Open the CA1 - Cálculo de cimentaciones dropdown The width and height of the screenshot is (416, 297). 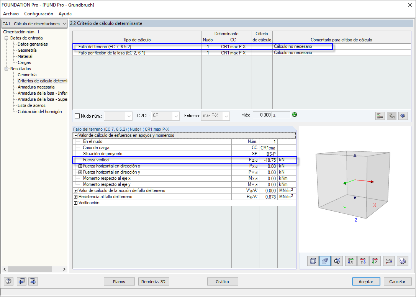[x=34, y=24]
